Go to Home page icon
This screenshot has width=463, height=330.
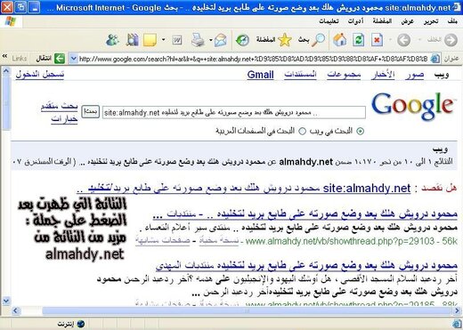click(340, 39)
